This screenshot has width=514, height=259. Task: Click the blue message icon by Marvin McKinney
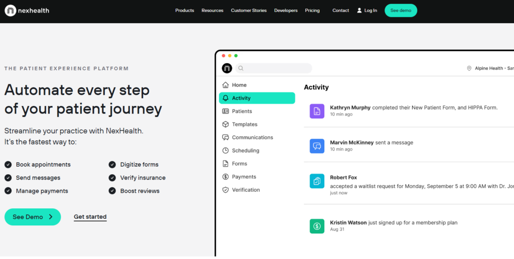[317, 146]
